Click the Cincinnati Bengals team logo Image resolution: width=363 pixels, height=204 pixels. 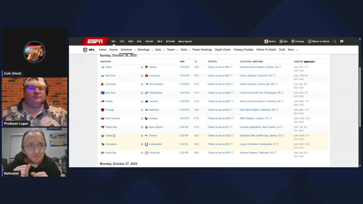(147, 76)
